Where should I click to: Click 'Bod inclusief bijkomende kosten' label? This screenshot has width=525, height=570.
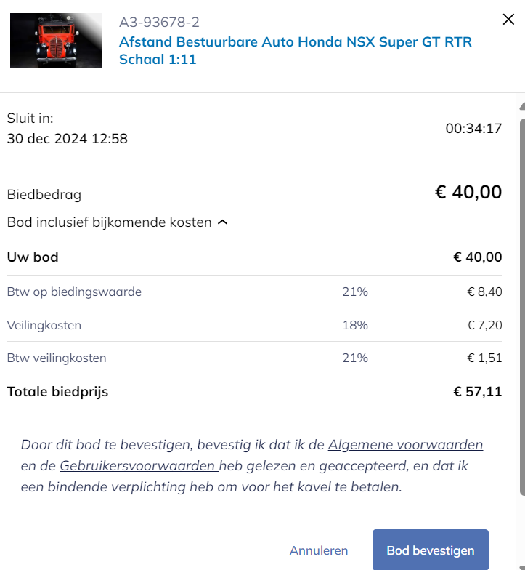tap(109, 222)
